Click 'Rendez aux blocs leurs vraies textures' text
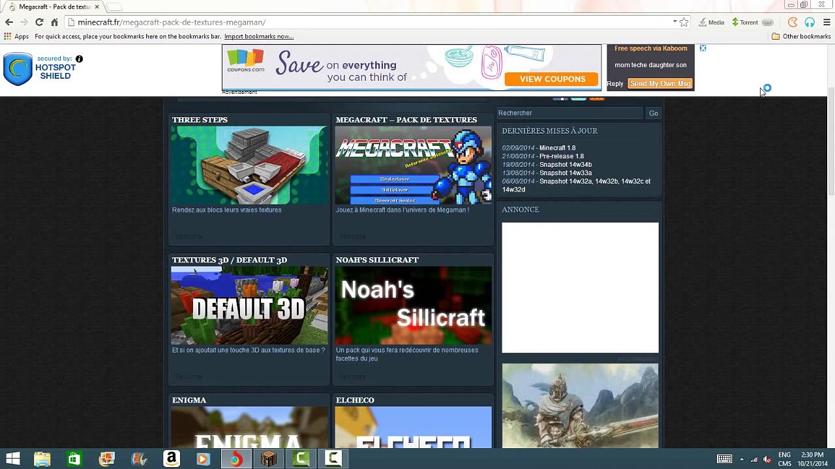The image size is (835, 469). 227,210
